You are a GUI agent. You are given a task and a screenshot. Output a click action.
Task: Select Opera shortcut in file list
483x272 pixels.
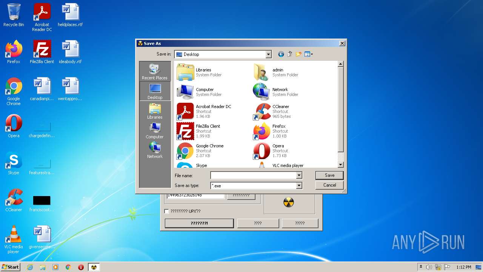click(270, 151)
